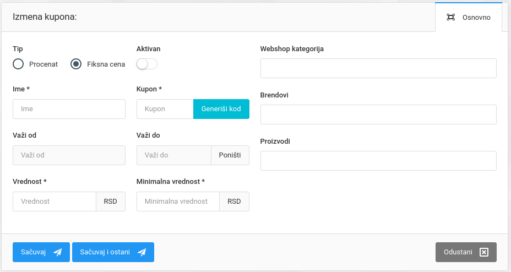
Task: Open the Webshop kategorija selector
Action: [x=378, y=68]
